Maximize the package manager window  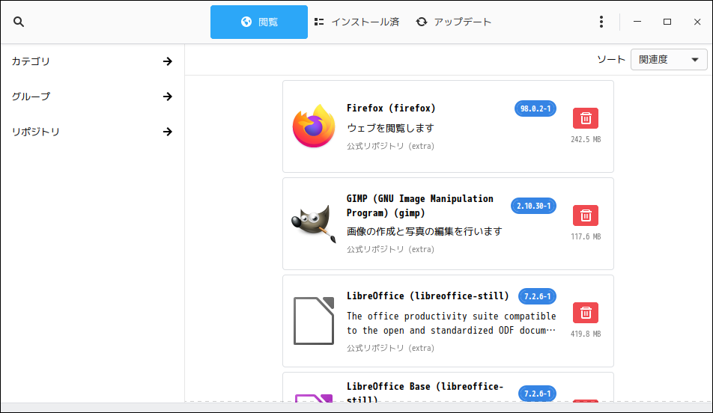pos(667,22)
